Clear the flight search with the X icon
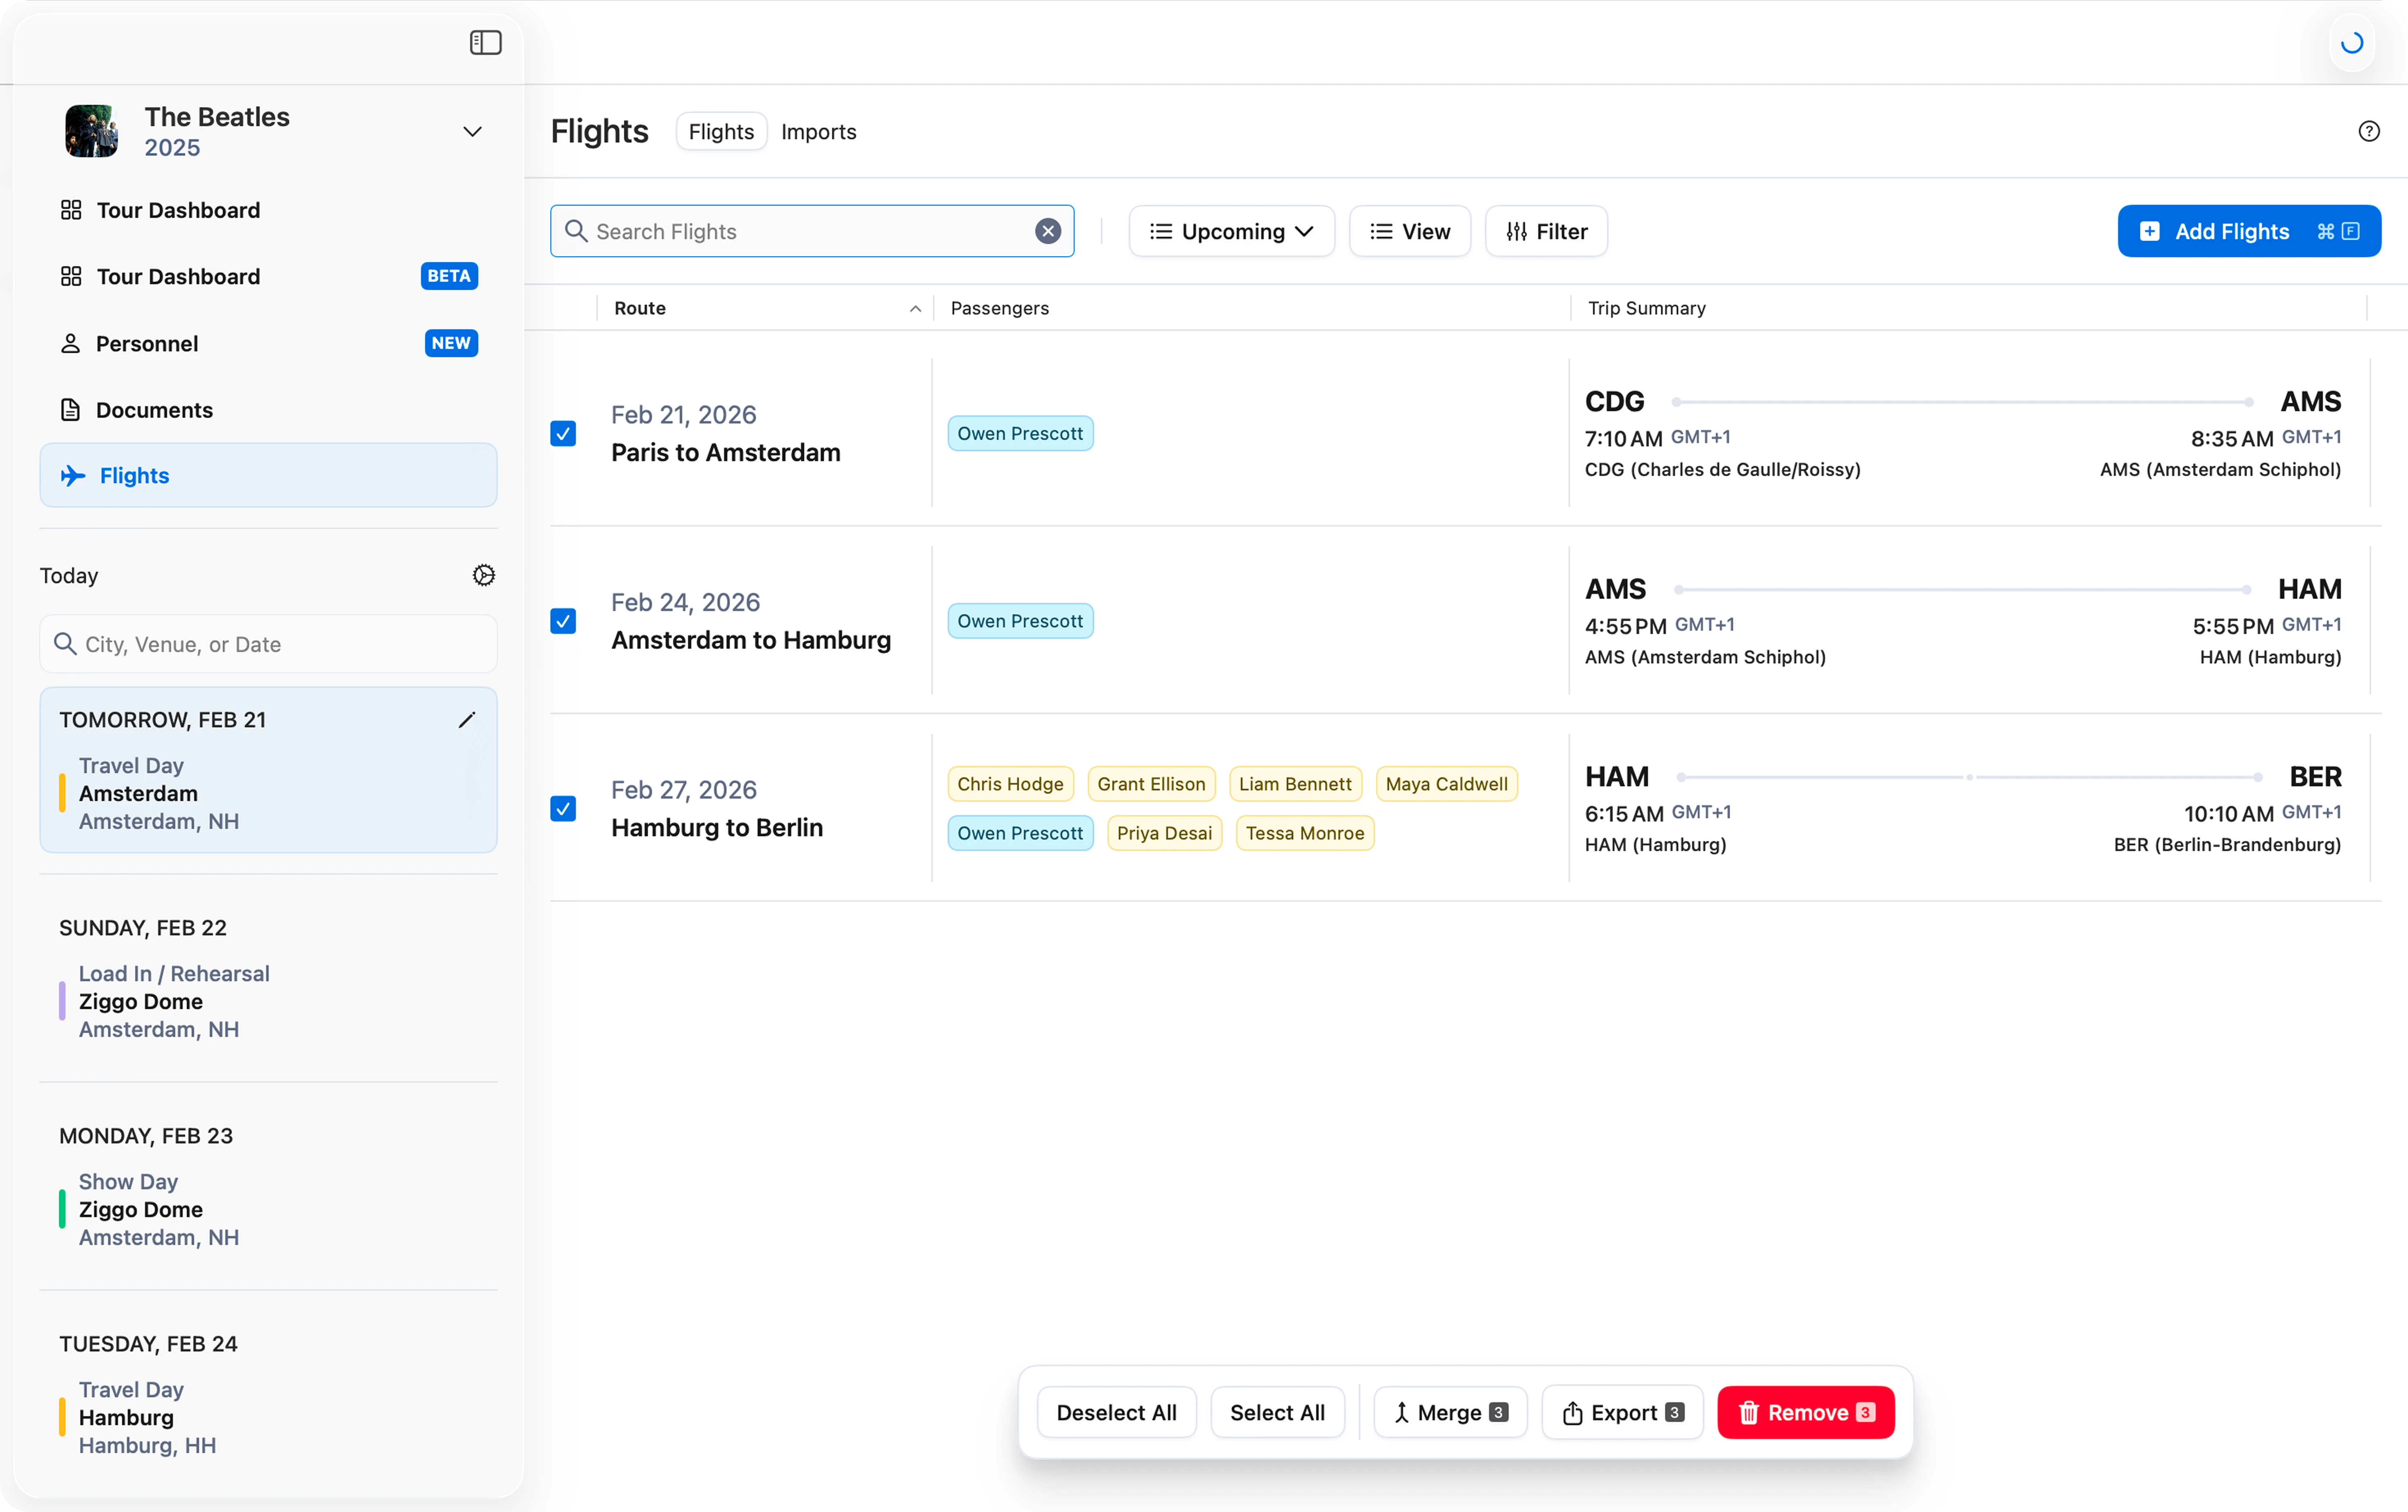 coord(1047,231)
